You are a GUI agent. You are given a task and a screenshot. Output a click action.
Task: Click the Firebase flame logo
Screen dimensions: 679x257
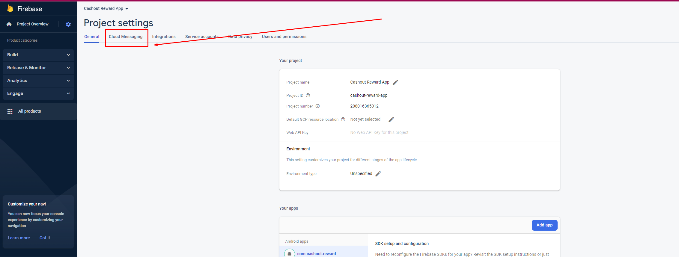(10, 9)
